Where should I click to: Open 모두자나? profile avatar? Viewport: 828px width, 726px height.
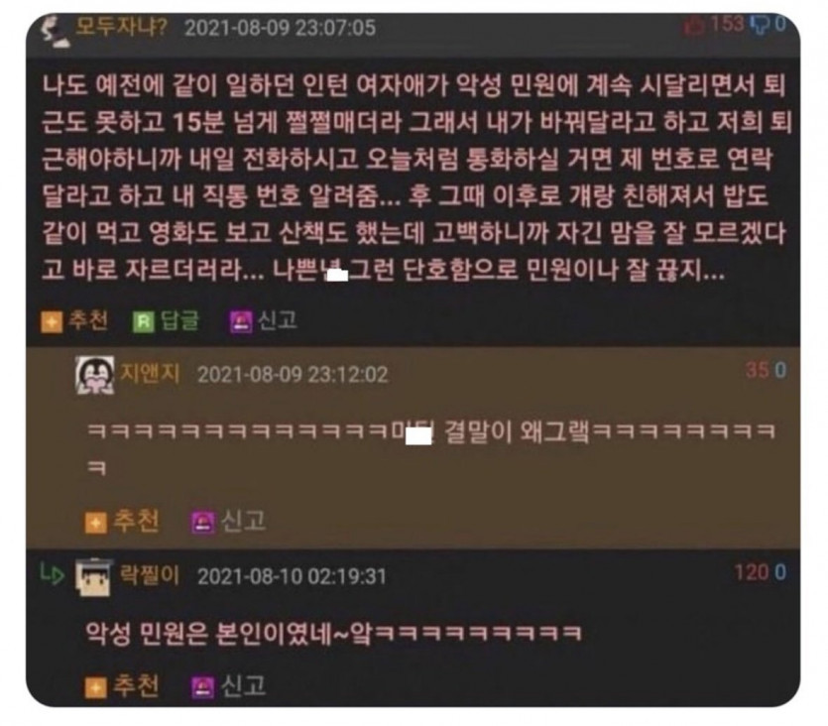click(56, 31)
